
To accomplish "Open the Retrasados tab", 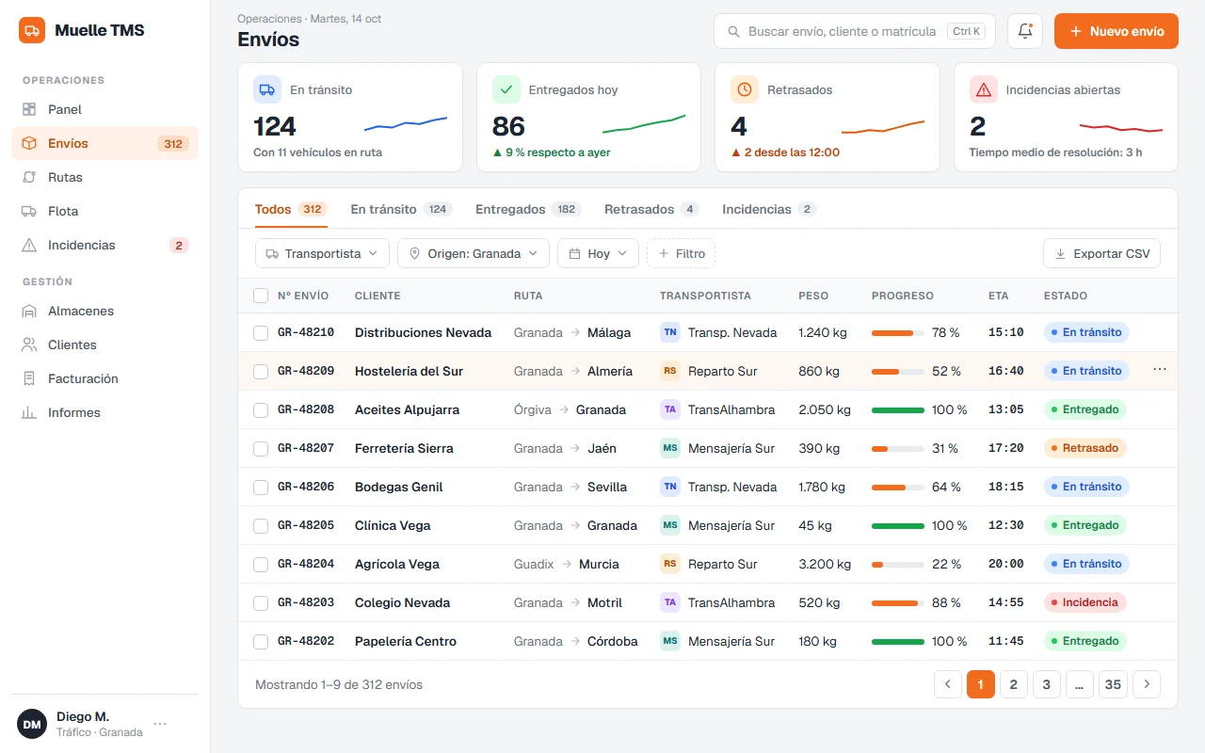I will pyautogui.click(x=651, y=209).
